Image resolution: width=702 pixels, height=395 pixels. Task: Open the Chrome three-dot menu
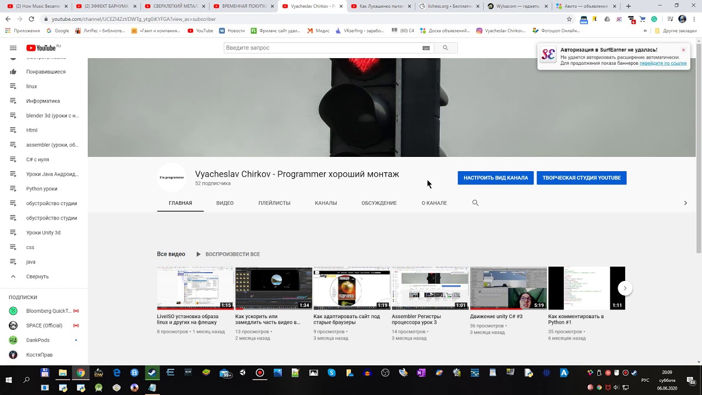(694, 19)
